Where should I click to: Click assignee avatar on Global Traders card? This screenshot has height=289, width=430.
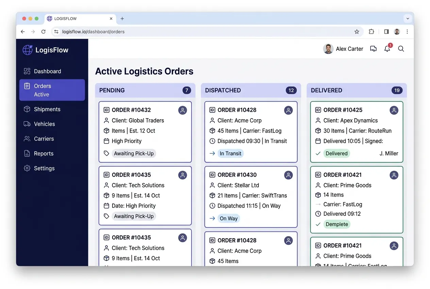(x=183, y=110)
